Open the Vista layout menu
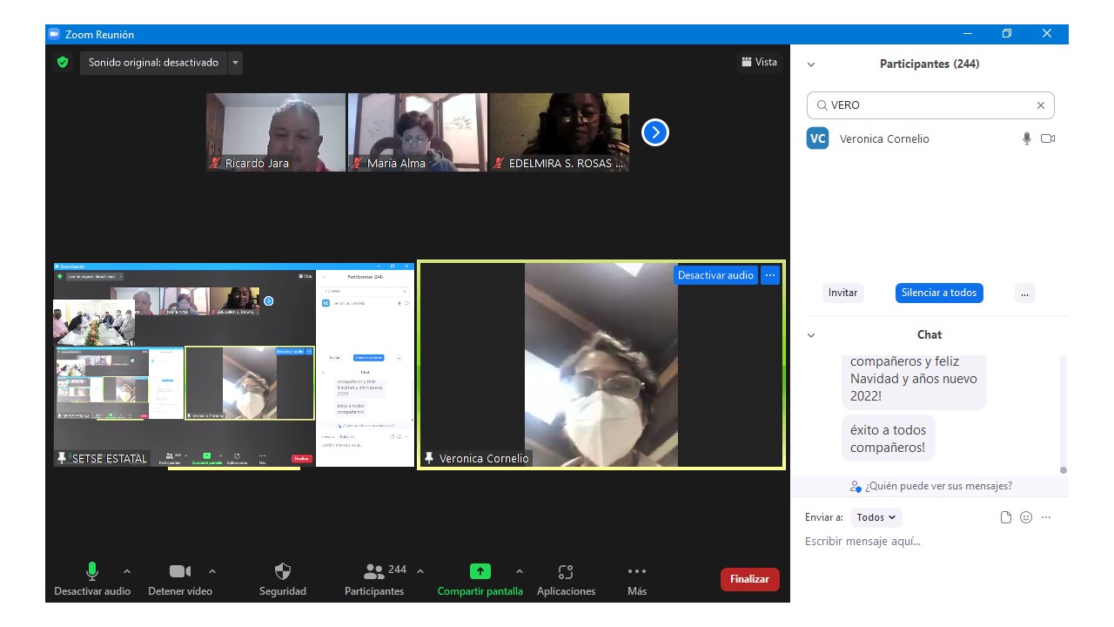The width and height of the screenshot is (1114, 627). click(759, 62)
